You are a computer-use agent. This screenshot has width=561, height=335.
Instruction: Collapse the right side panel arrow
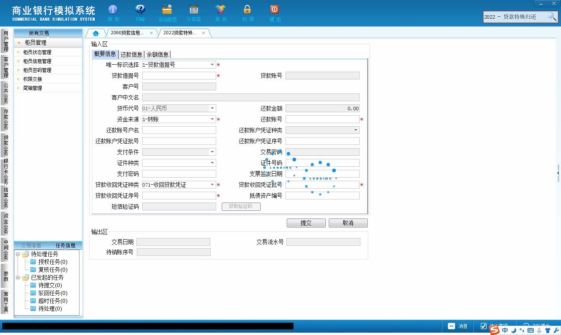click(558, 173)
